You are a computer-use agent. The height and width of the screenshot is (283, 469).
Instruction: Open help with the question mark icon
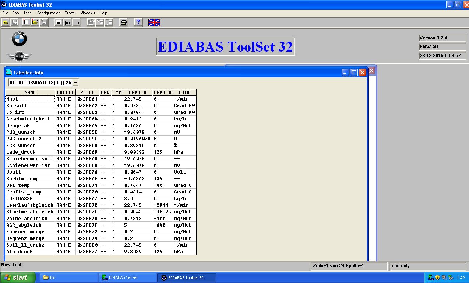(138, 22)
